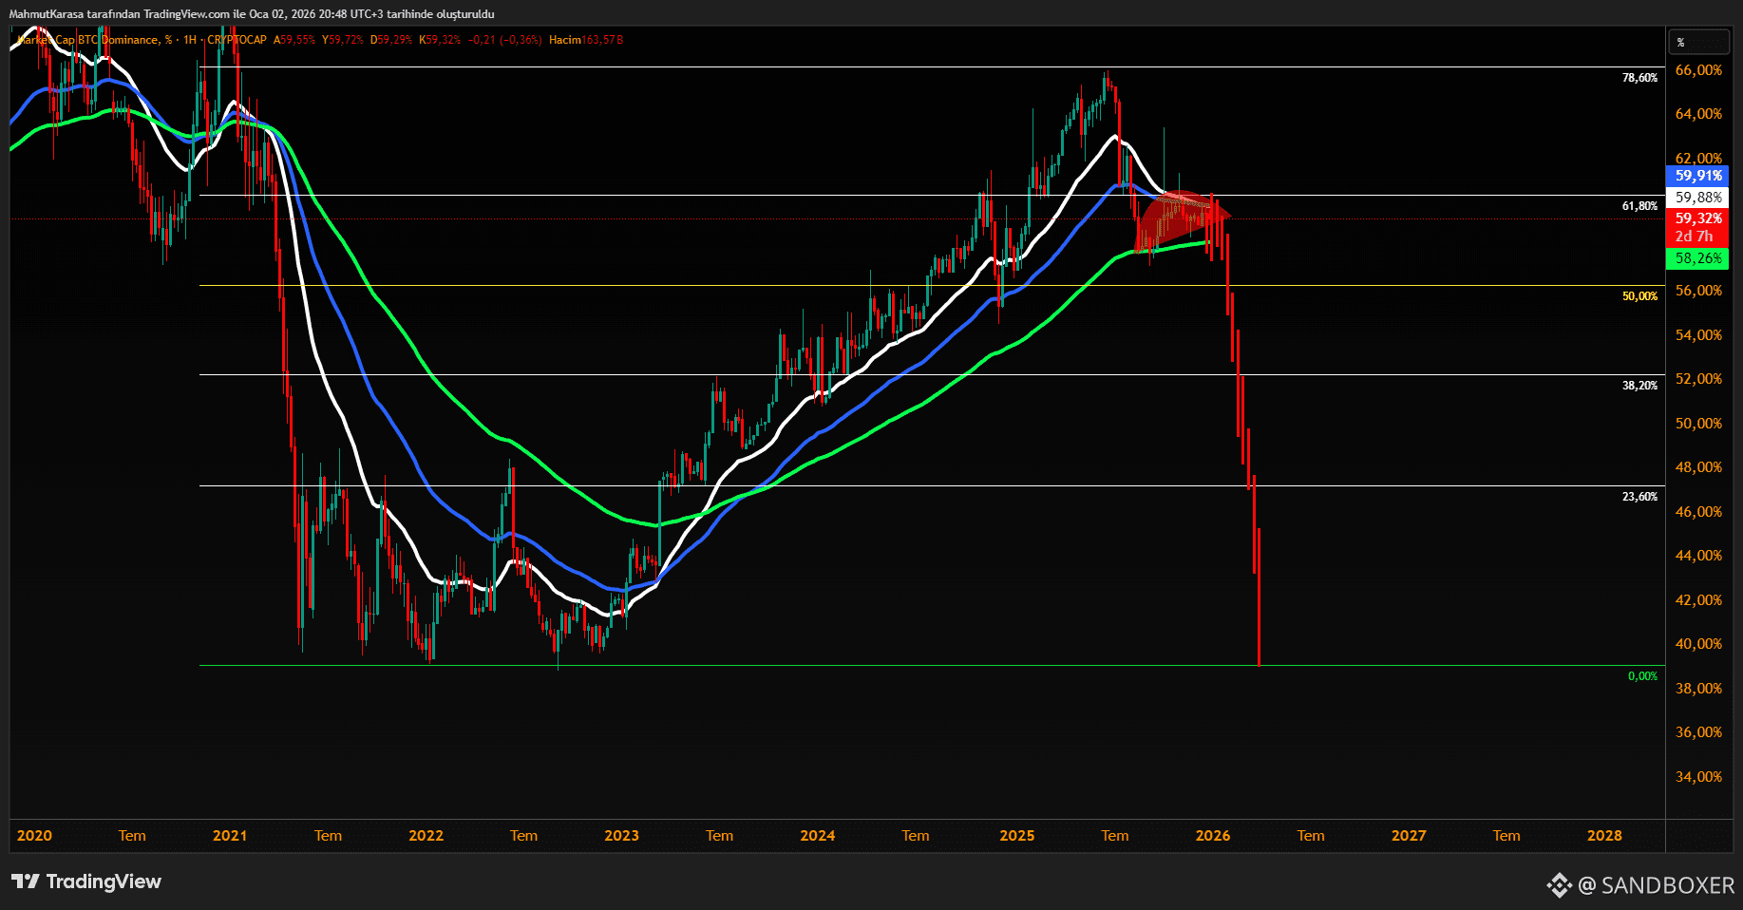Screen dimensions: 1743x910
Task: Select the 1H interval label in legend
Action: click(190, 40)
